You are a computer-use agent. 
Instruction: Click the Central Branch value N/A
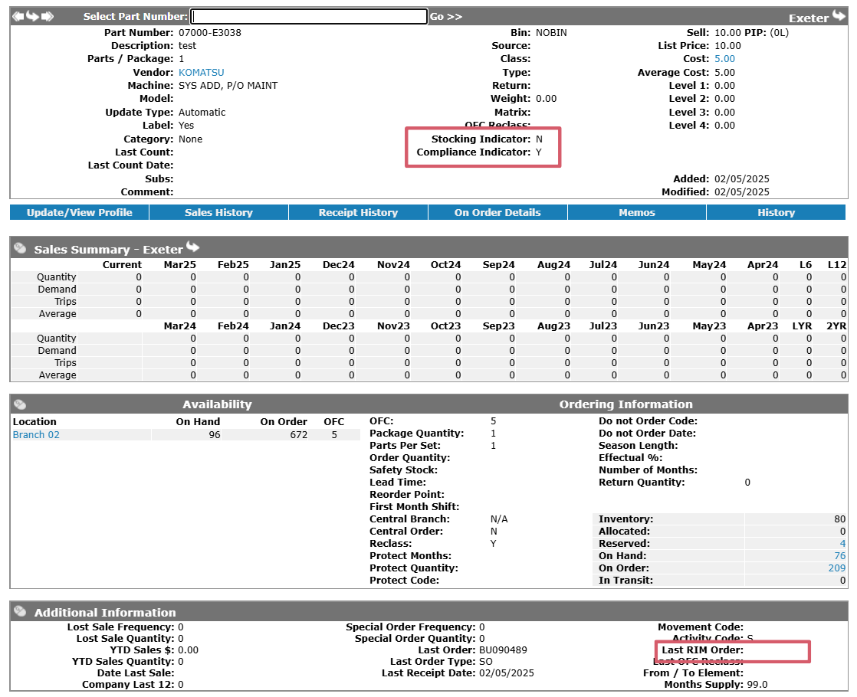click(499, 519)
